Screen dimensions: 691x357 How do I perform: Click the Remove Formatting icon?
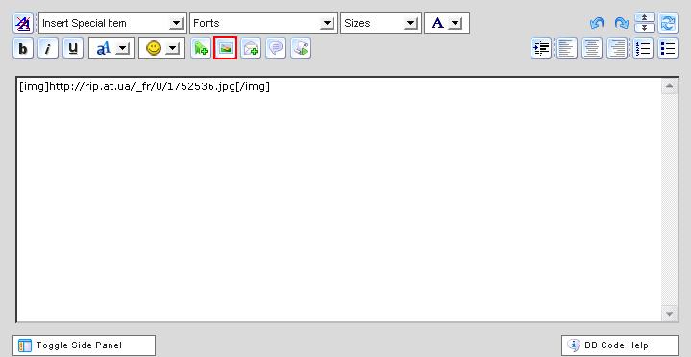(22, 23)
